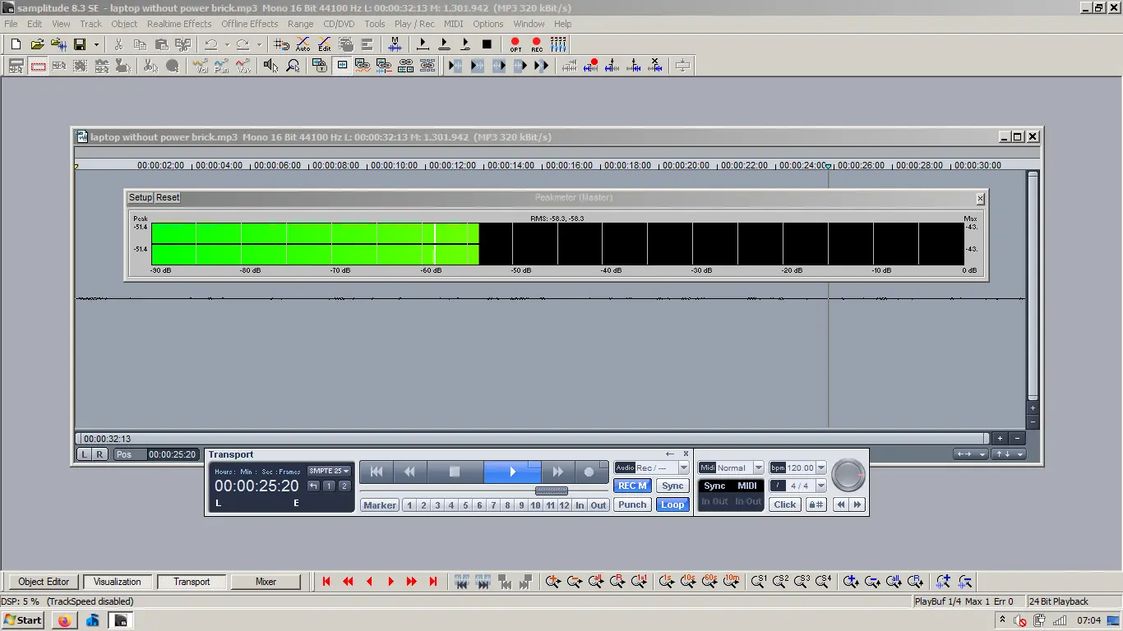Toggle the Loop button in Transport
The image size is (1123, 631).
click(672, 504)
